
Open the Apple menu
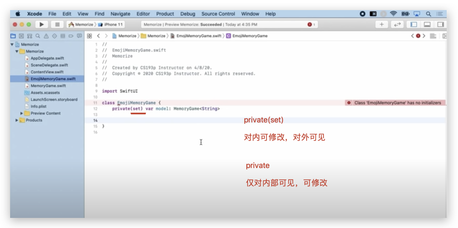(18, 14)
